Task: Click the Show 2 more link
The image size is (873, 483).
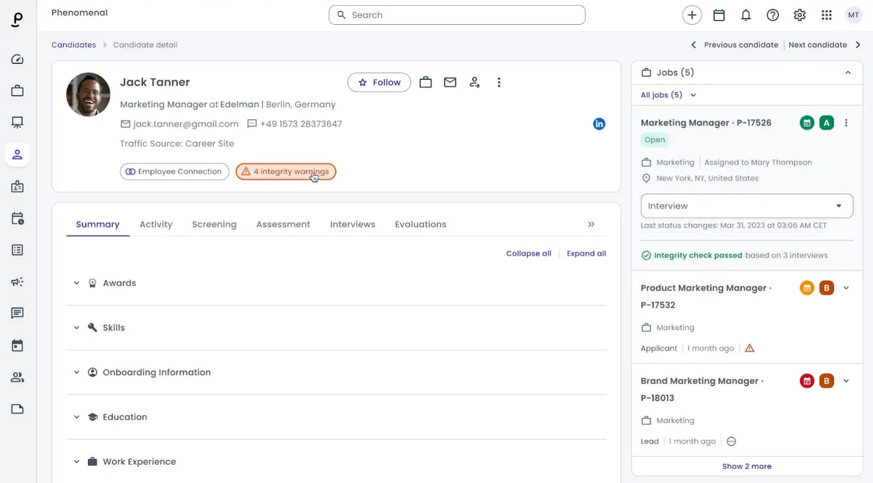Action: tap(746, 466)
